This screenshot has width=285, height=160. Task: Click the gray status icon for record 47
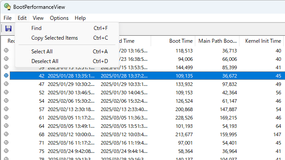(x=6, y=84)
